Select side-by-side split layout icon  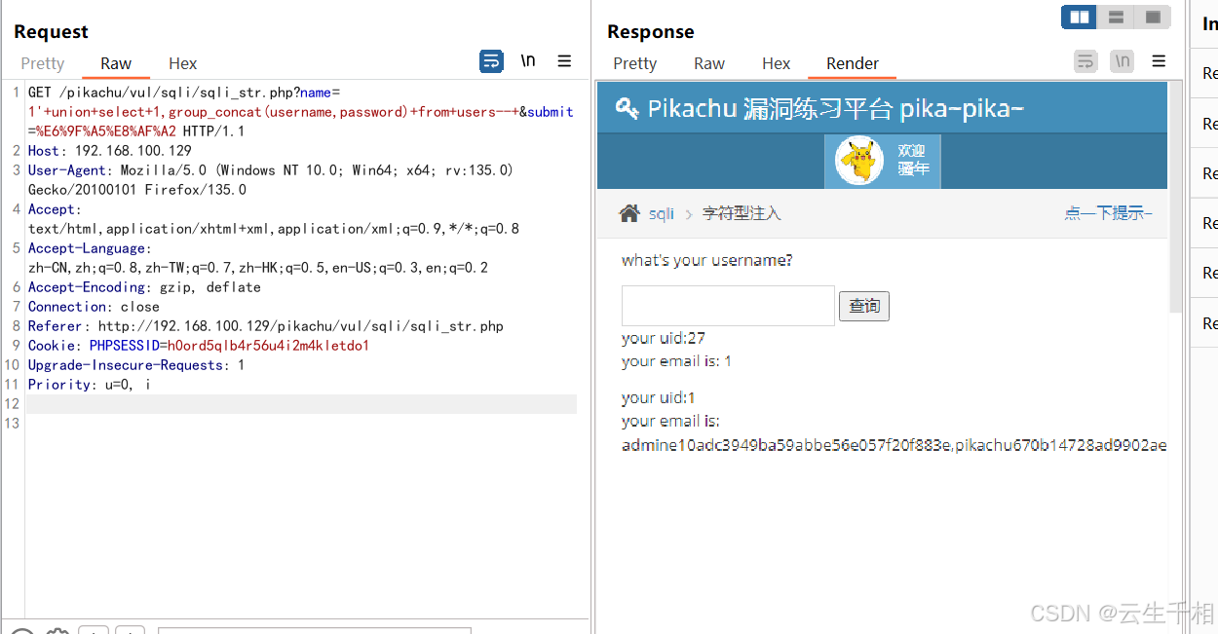coord(1079,18)
